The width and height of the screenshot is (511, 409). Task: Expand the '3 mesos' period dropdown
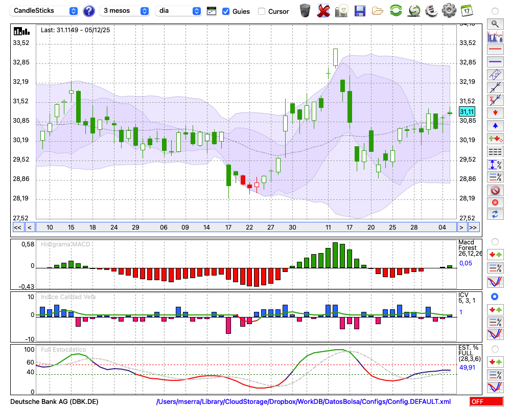[x=125, y=11]
